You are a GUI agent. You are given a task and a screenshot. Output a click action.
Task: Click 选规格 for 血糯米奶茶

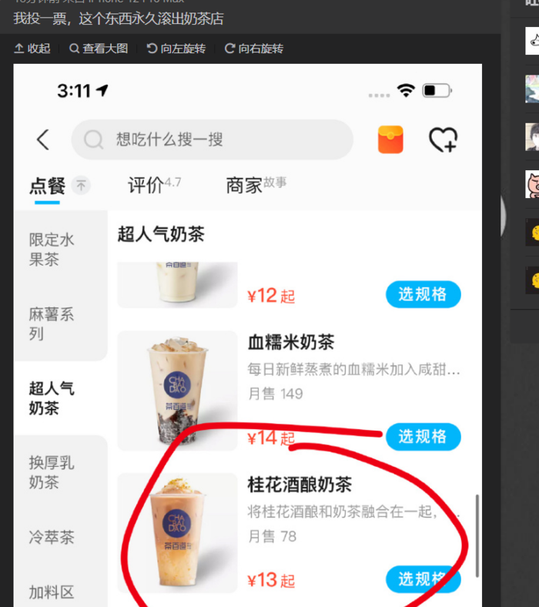tap(423, 437)
